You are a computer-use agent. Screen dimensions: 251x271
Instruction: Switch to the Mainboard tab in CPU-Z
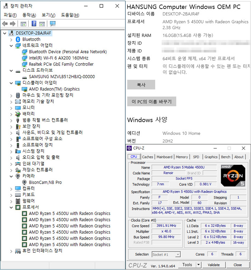(165, 157)
